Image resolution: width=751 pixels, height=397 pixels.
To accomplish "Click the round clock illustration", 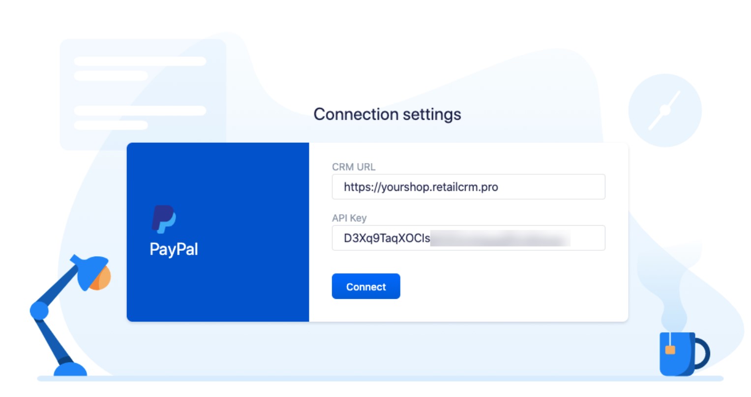I will [x=665, y=110].
